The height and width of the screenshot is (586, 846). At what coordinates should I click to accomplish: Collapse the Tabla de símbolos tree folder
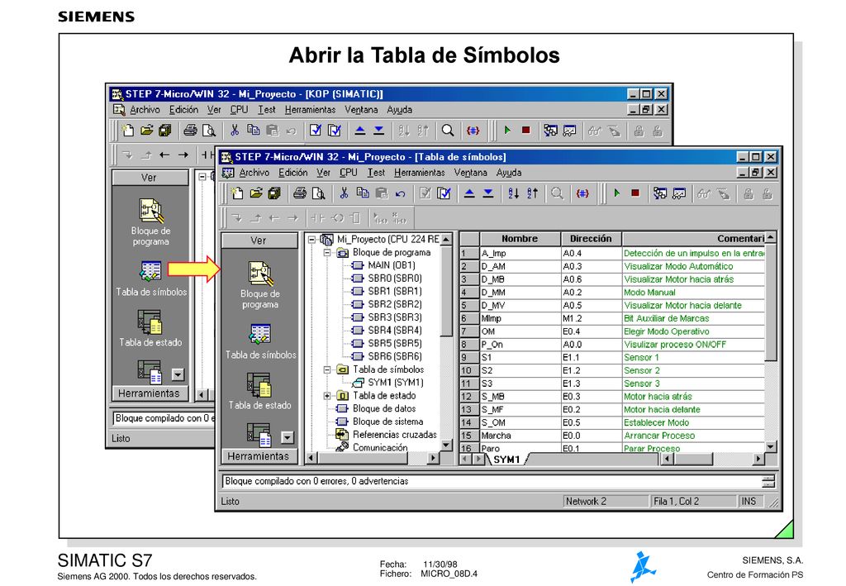(327, 369)
